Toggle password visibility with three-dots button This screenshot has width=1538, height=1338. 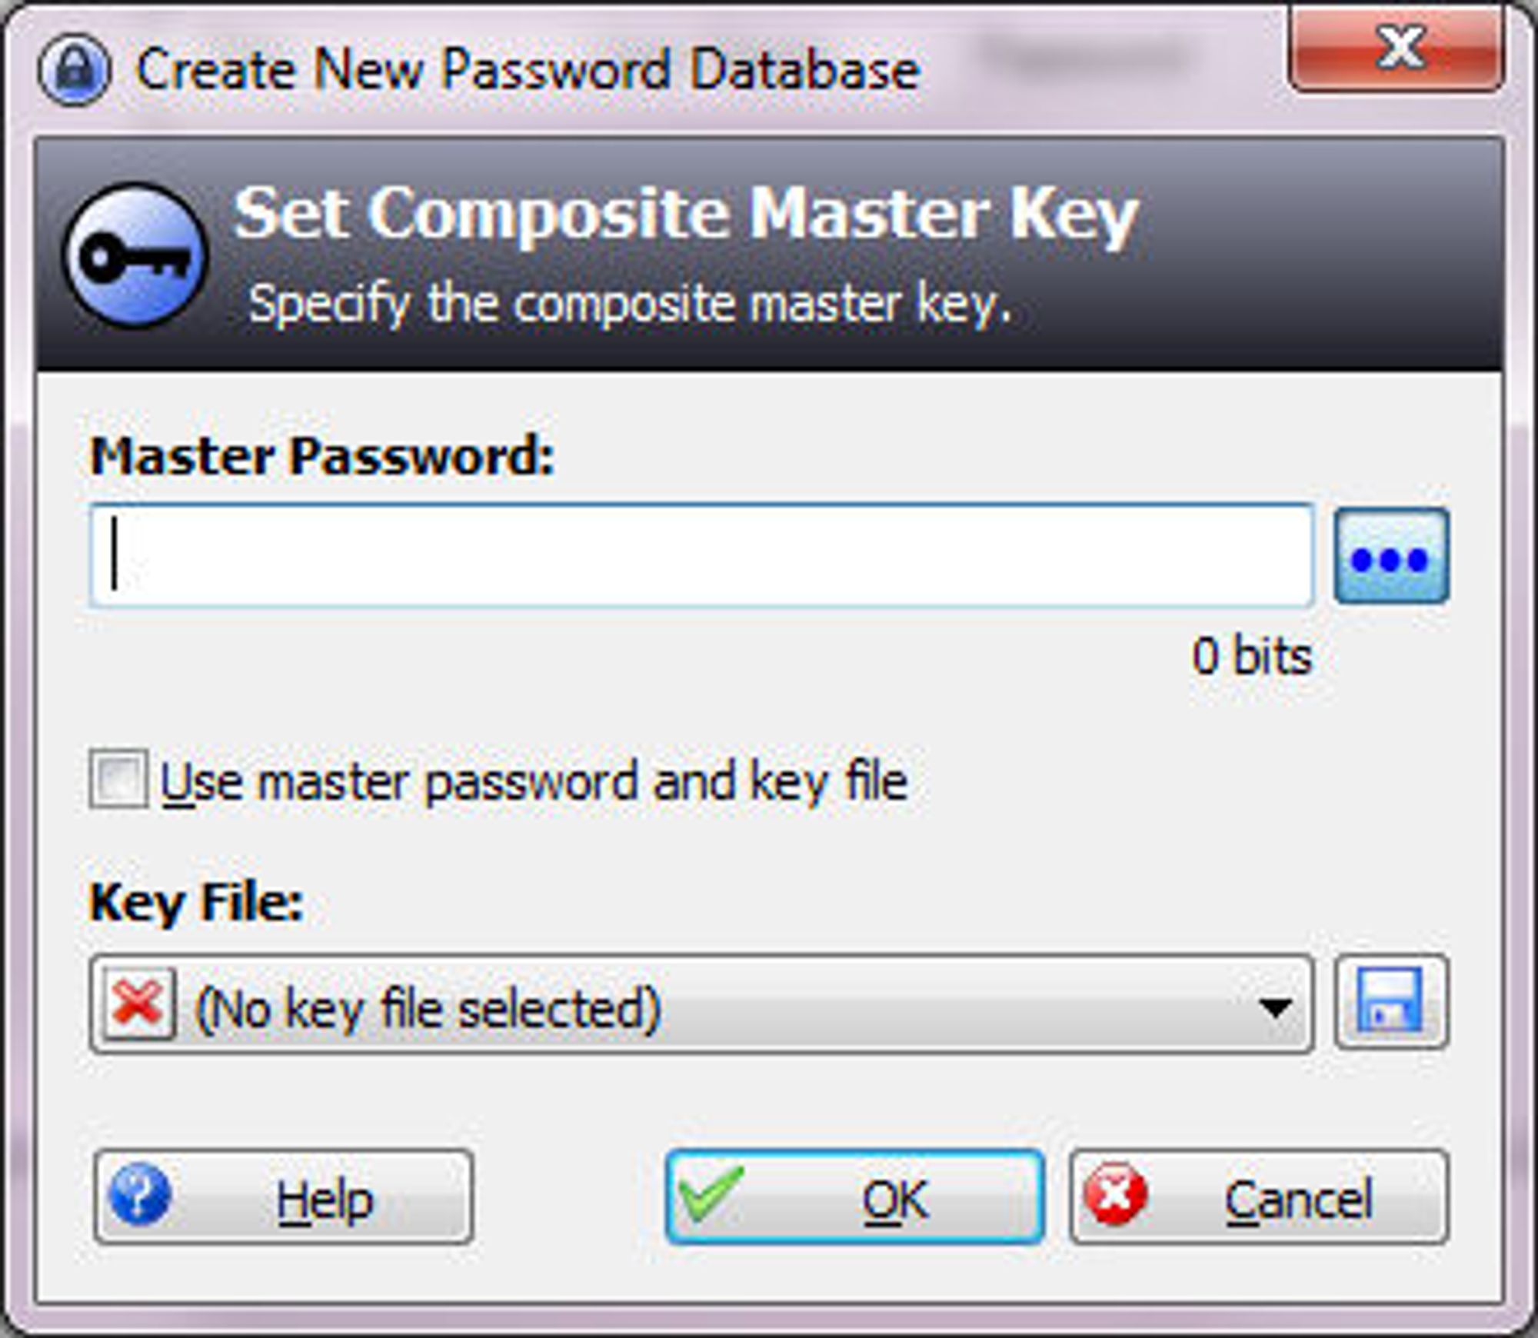pyautogui.click(x=1392, y=556)
